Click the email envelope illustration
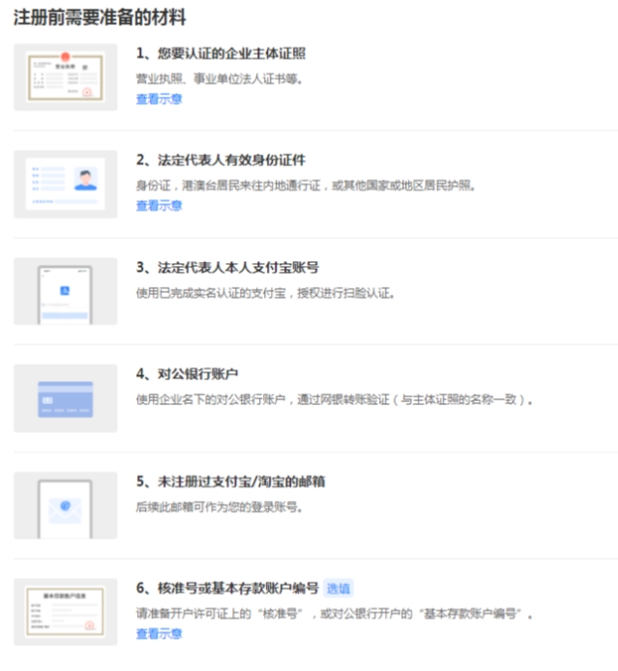The width and height of the screenshot is (618, 671). click(x=66, y=506)
